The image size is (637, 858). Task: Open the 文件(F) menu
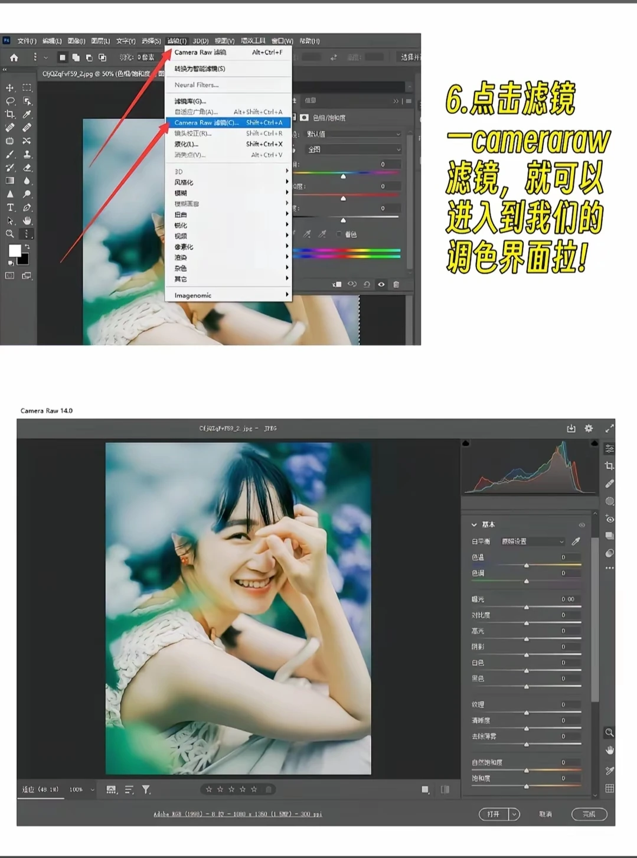click(x=27, y=41)
